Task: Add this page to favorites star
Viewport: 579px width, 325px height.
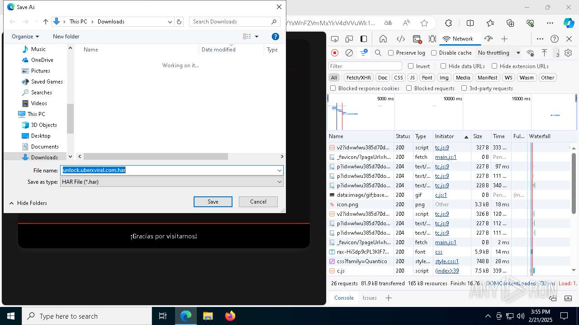Action: pos(424,23)
